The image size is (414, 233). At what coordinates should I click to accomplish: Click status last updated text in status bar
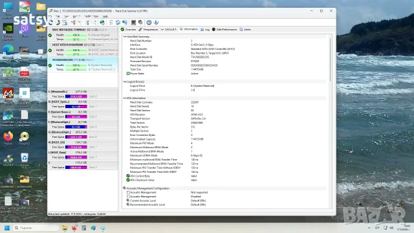[x=77, y=214]
